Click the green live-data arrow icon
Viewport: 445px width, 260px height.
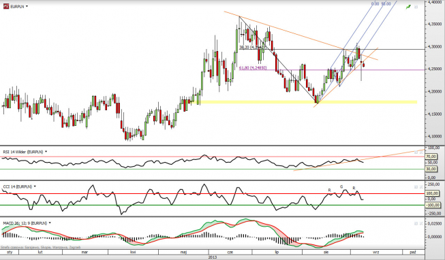[408, 7]
